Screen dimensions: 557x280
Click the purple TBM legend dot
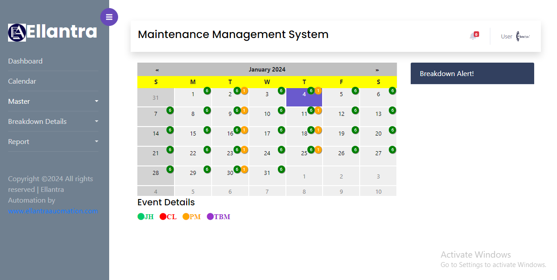click(210, 217)
